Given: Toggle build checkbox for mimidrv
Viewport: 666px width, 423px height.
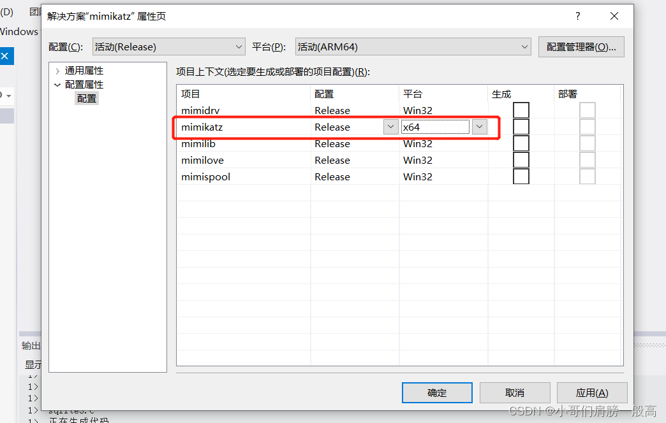Looking at the screenshot, I should point(521,110).
